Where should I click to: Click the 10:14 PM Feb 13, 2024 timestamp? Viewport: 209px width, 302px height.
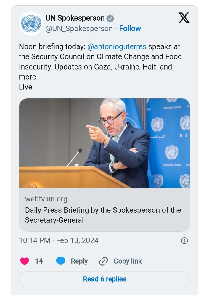pos(59,240)
